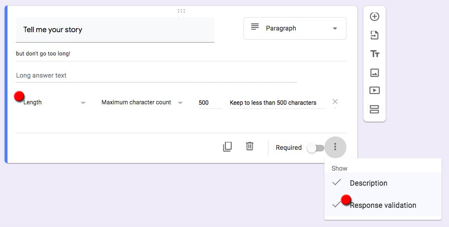Uncheck Response validation in Show menu
Image resolution: width=449 pixels, height=227 pixels.
point(383,205)
